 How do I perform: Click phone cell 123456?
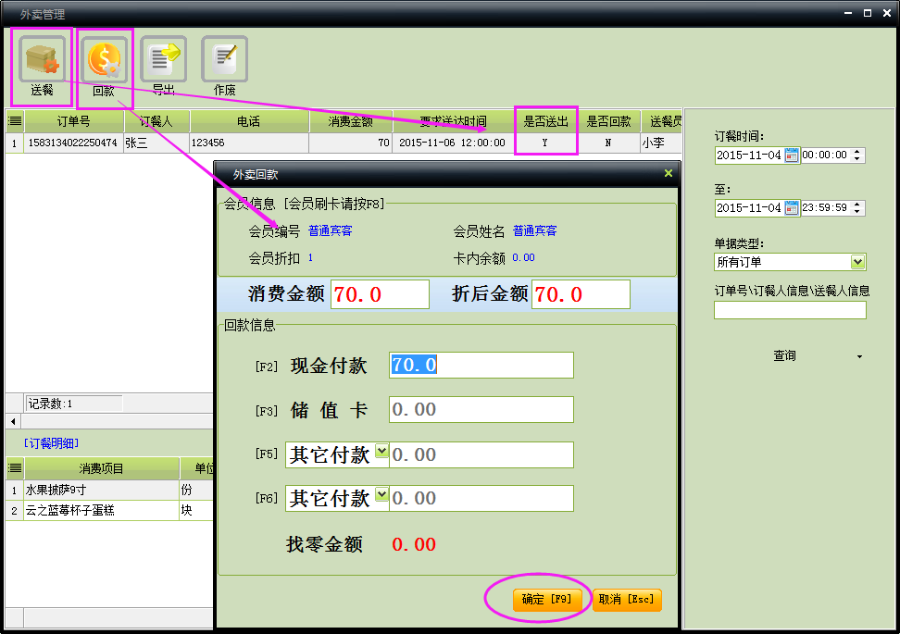(x=248, y=143)
